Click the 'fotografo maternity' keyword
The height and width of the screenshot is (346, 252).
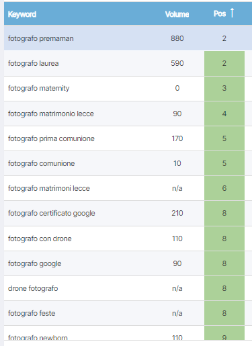point(39,88)
